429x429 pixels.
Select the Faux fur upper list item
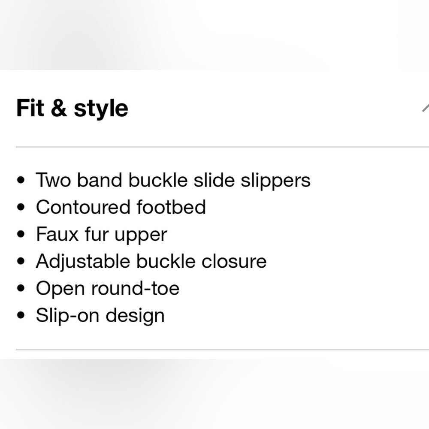[102, 235]
